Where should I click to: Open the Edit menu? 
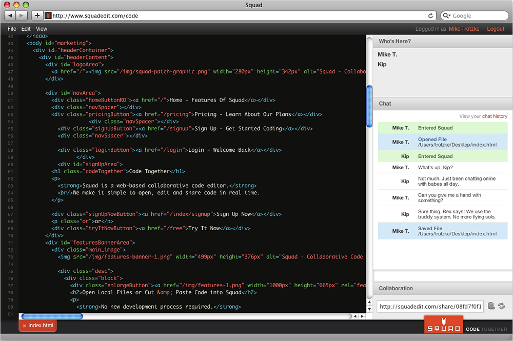26,29
